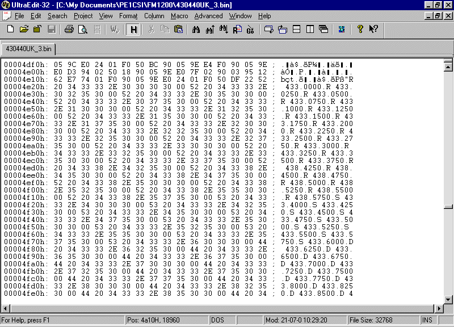Switch to next window toolbar icon

(268, 30)
